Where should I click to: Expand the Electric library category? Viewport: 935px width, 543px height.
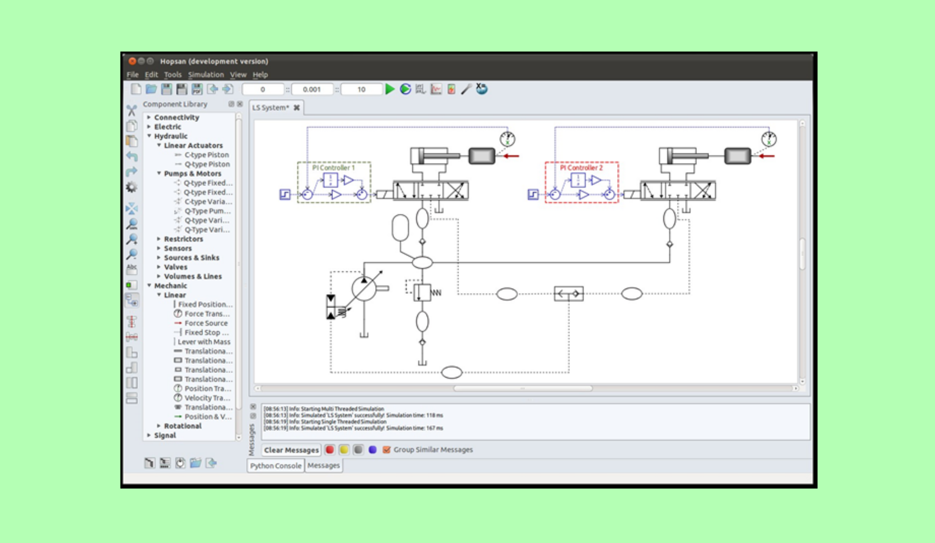pos(149,127)
